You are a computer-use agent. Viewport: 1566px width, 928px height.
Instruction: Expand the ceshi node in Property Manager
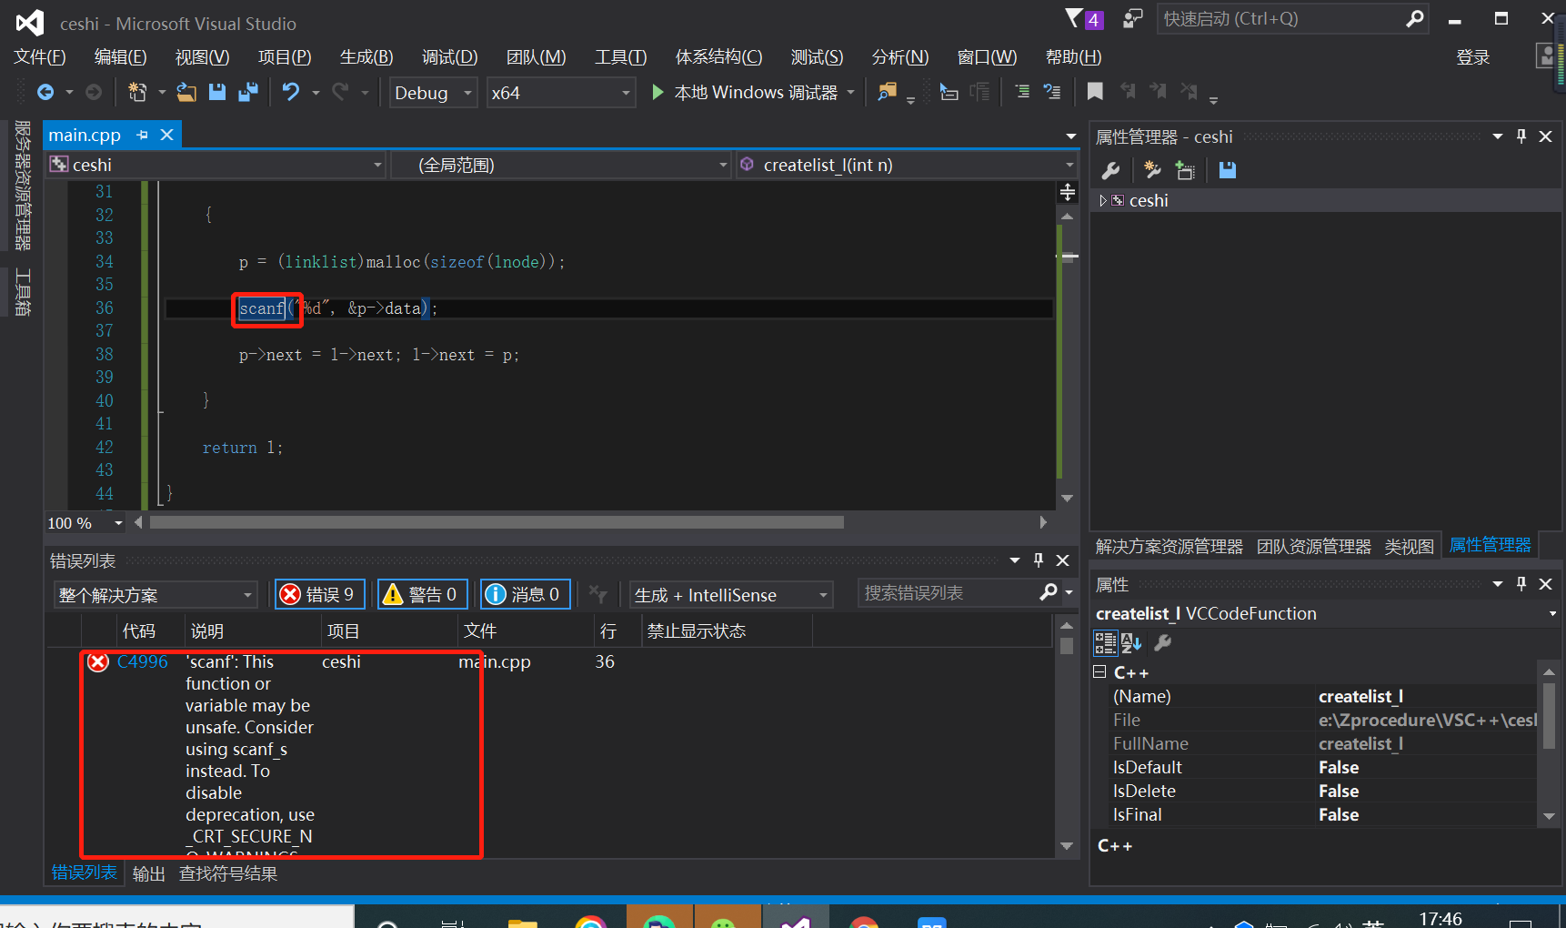pos(1103,200)
